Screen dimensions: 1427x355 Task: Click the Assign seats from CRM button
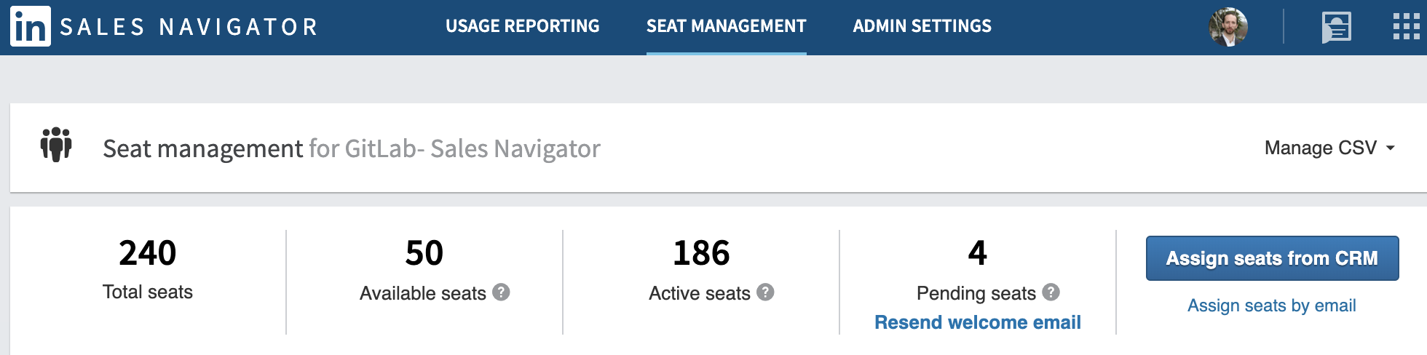coord(1272,258)
